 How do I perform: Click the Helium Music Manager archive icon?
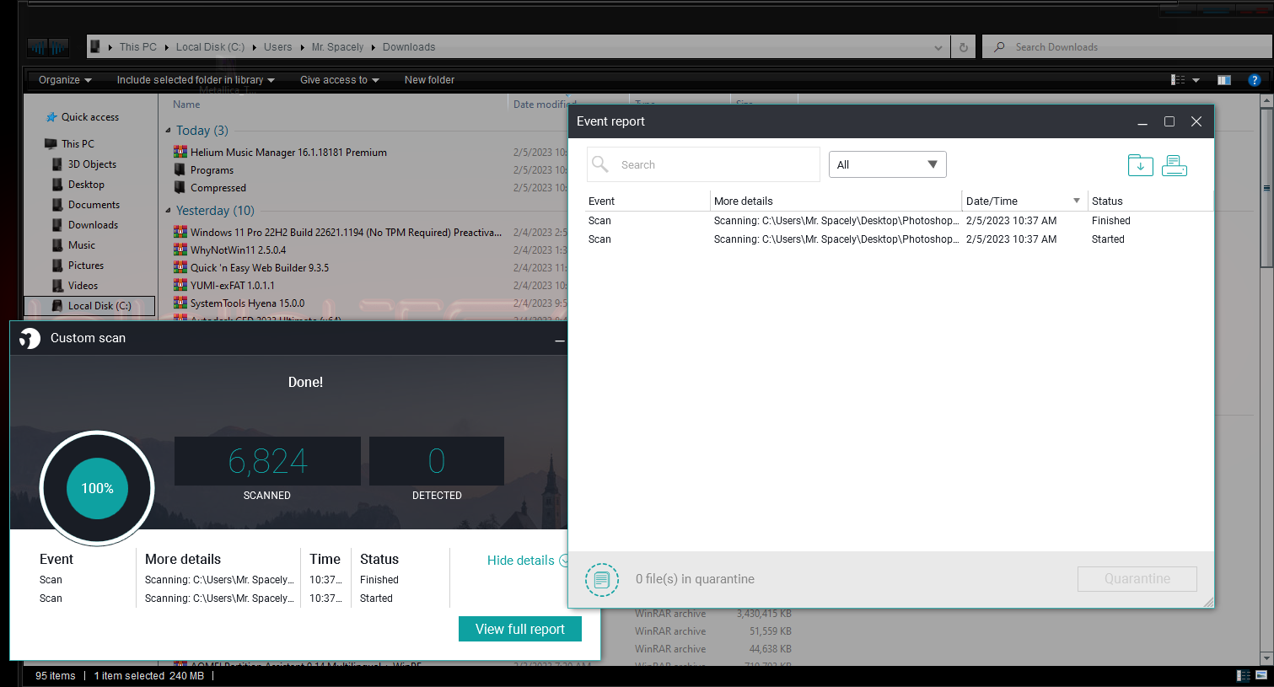pos(180,153)
